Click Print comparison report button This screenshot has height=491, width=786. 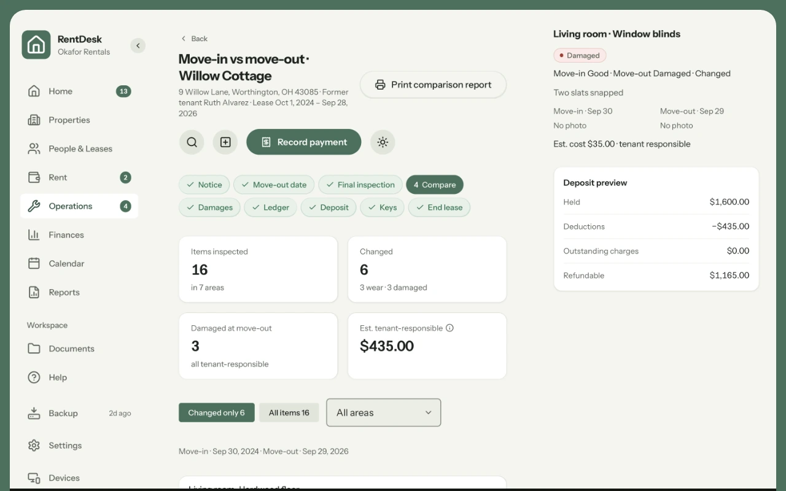(433, 85)
